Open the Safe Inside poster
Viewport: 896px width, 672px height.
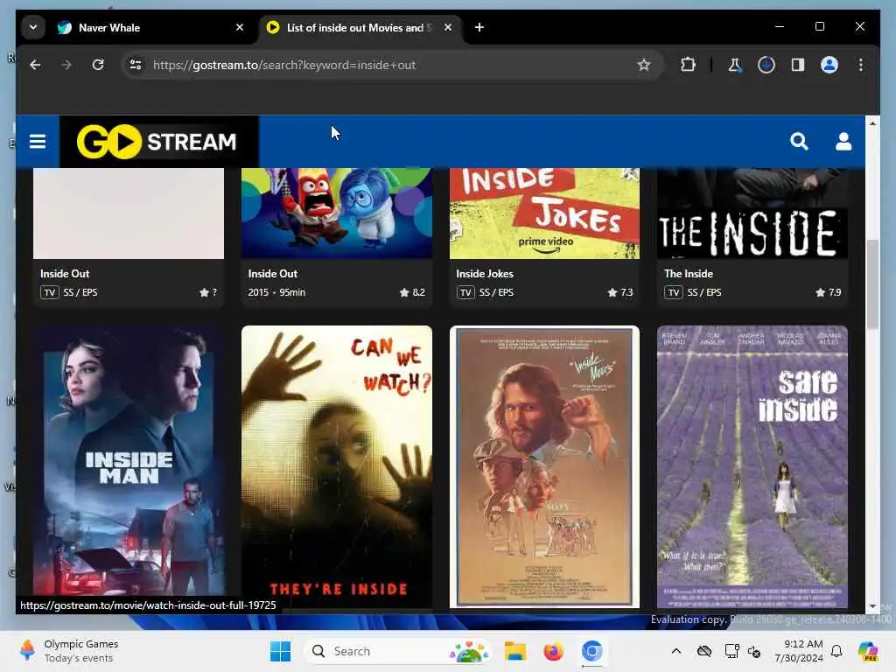click(752, 467)
